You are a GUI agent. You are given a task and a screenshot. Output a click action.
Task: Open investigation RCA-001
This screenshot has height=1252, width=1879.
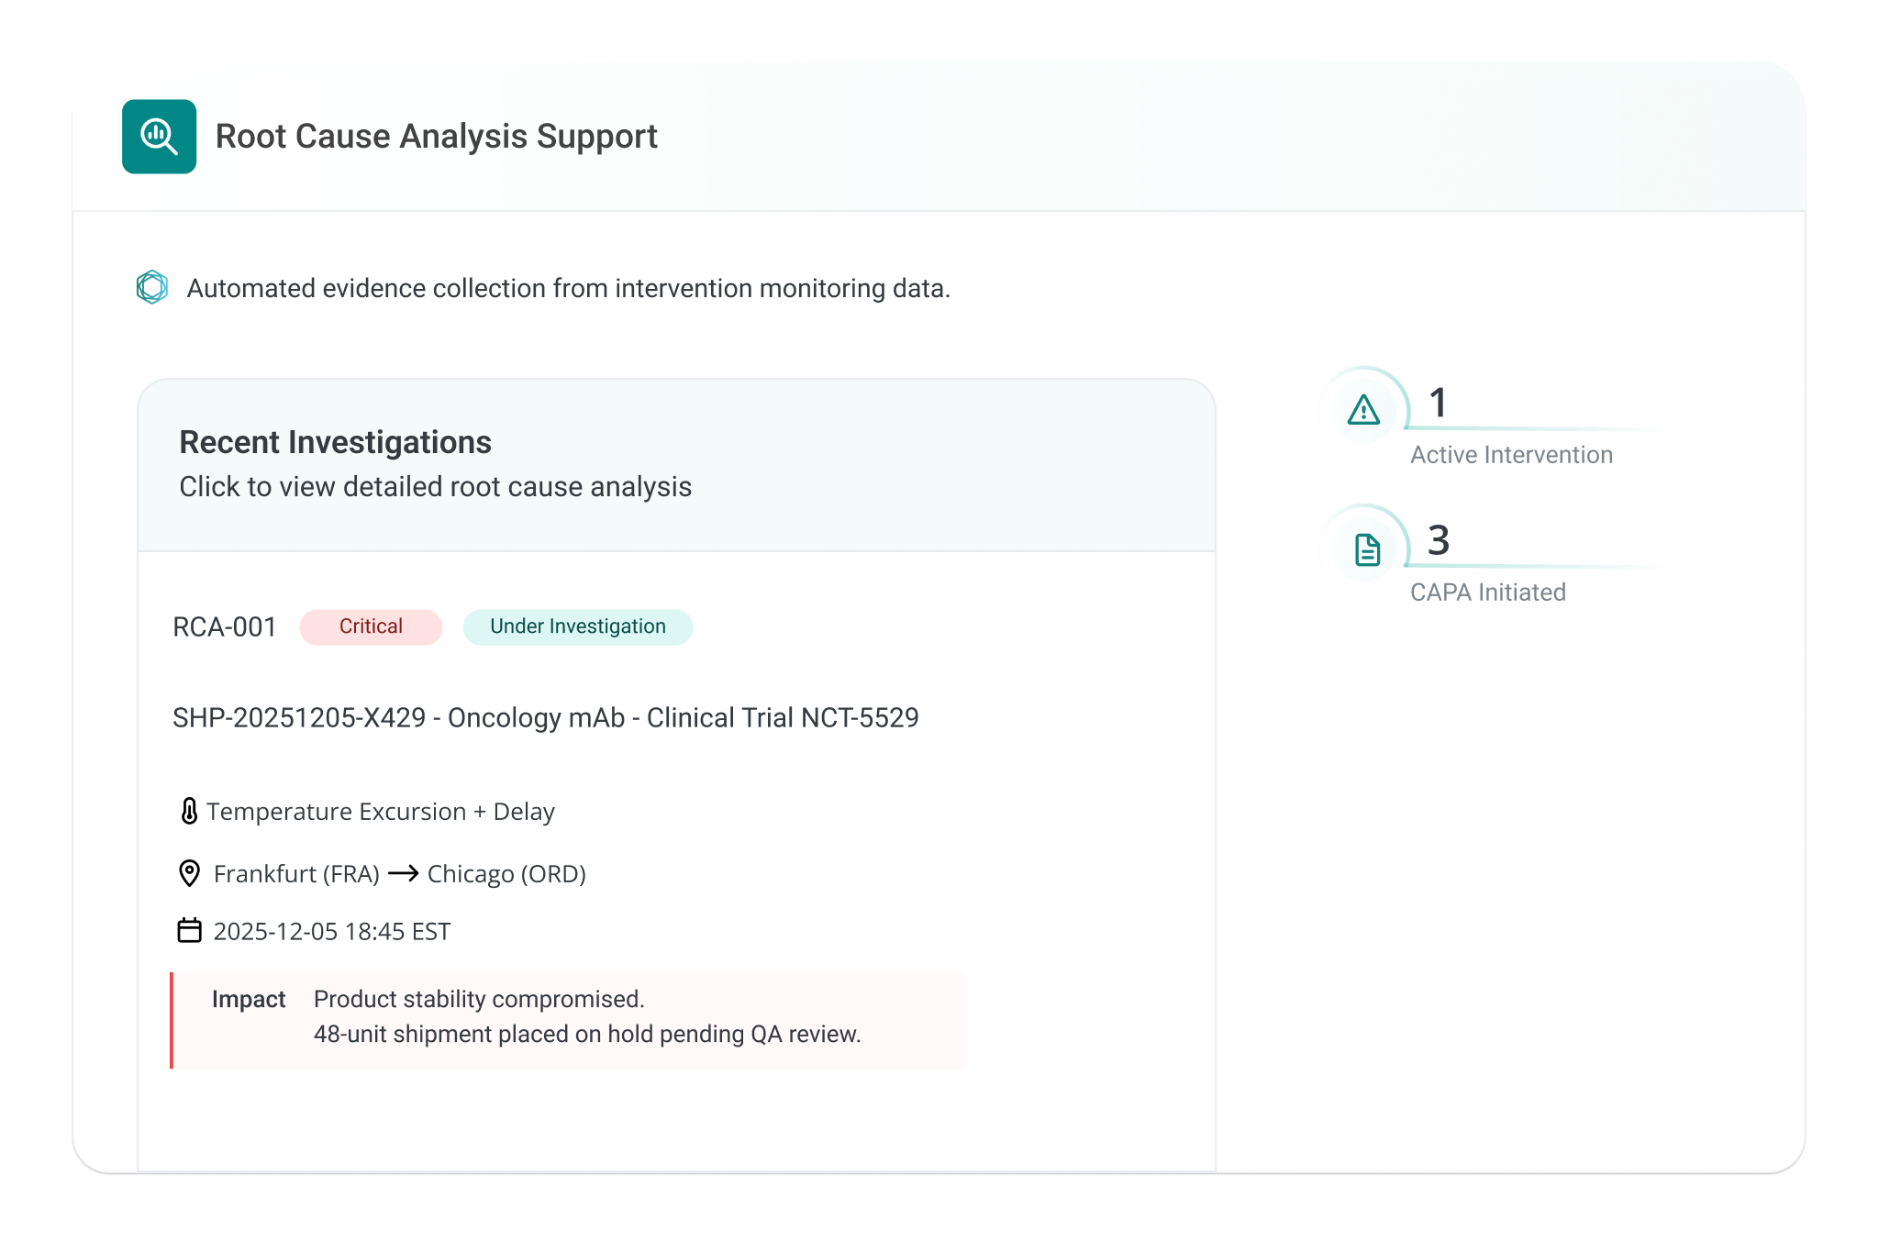(225, 626)
